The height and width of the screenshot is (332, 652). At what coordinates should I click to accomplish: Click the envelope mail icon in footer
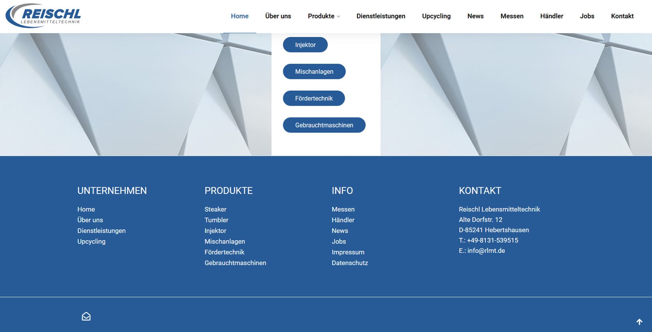[x=86, y=316]
